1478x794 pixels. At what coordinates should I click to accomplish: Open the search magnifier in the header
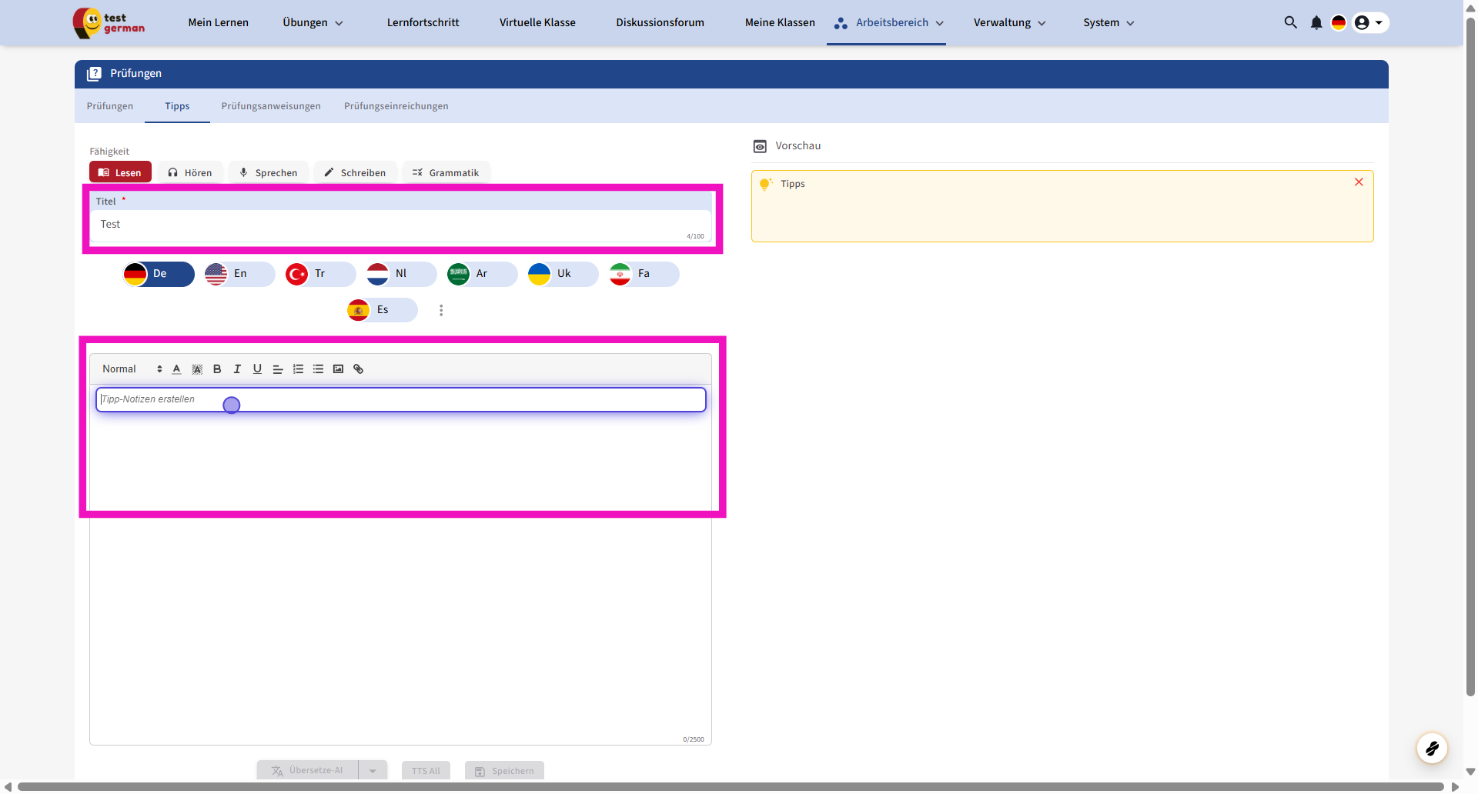coord(1290,23)
